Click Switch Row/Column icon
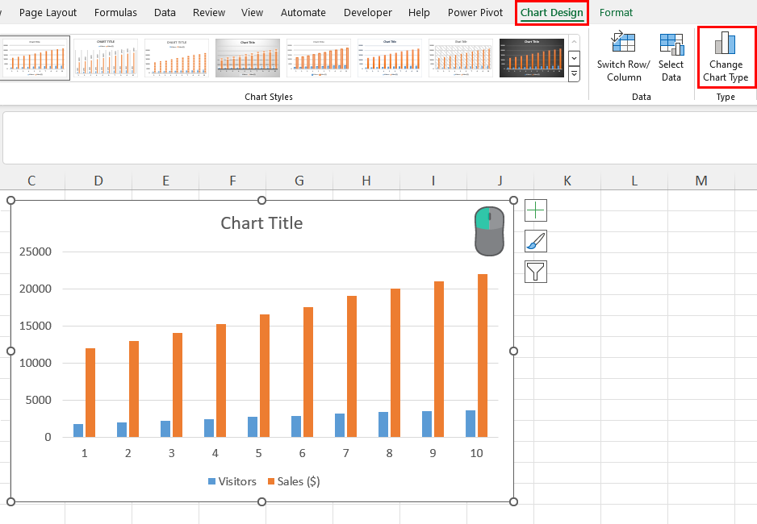Viewport: 757px width, 524px height. coord(623,41)
